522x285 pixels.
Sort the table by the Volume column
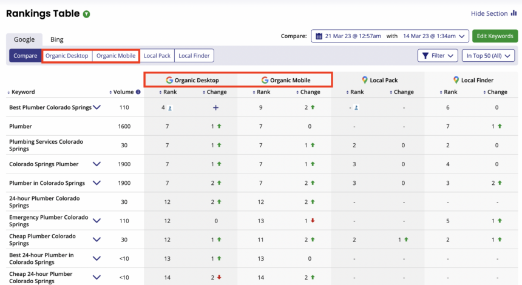coord(124,92)
